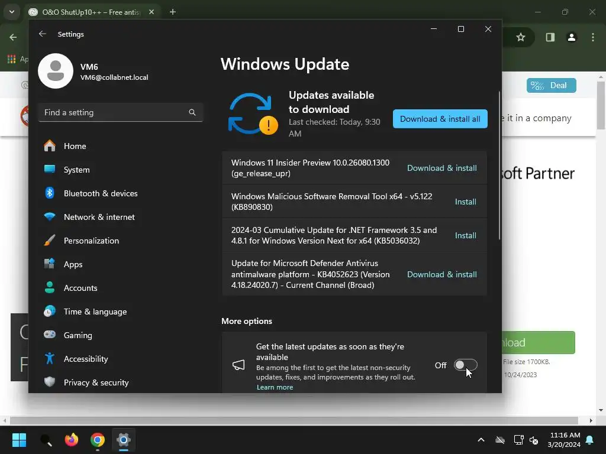Image resolution: width=606 pixels, height=454 pixels.
Task: Click the Personalization paintbrush icon
Action: [50, 240]
